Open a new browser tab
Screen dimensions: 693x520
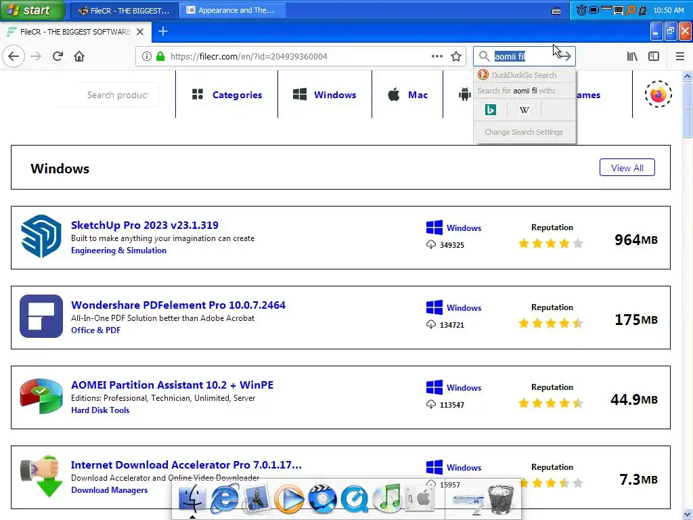point(163,31)
